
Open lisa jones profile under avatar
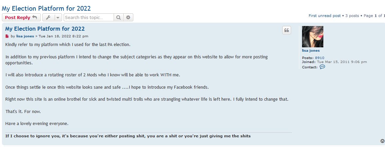pyautogui.click(x=311, y=51)
